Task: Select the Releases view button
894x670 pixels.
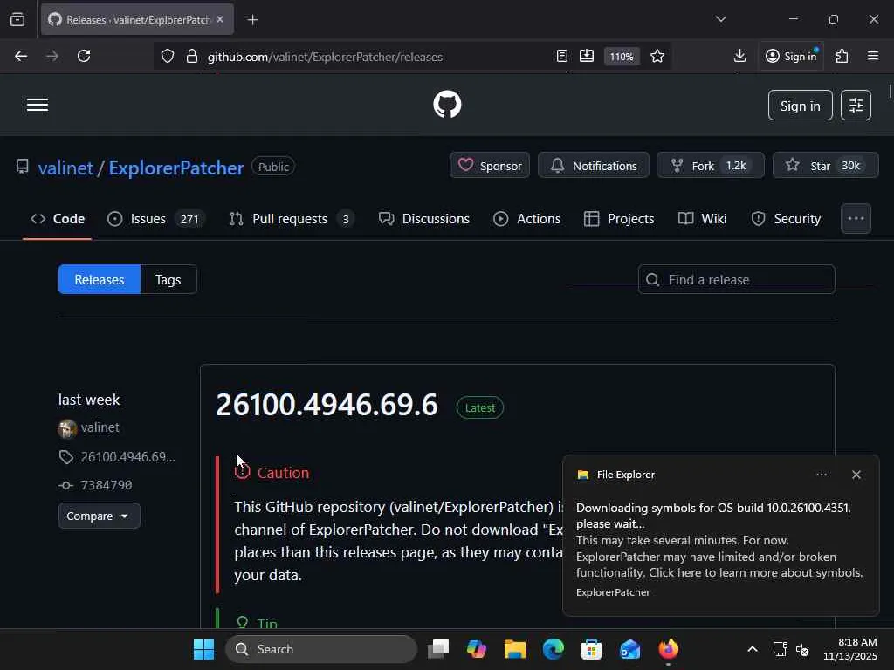Action: click(100, 280)
